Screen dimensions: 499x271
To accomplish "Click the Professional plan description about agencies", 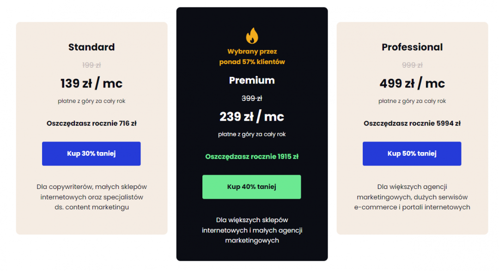I will (x=412, y=197).
